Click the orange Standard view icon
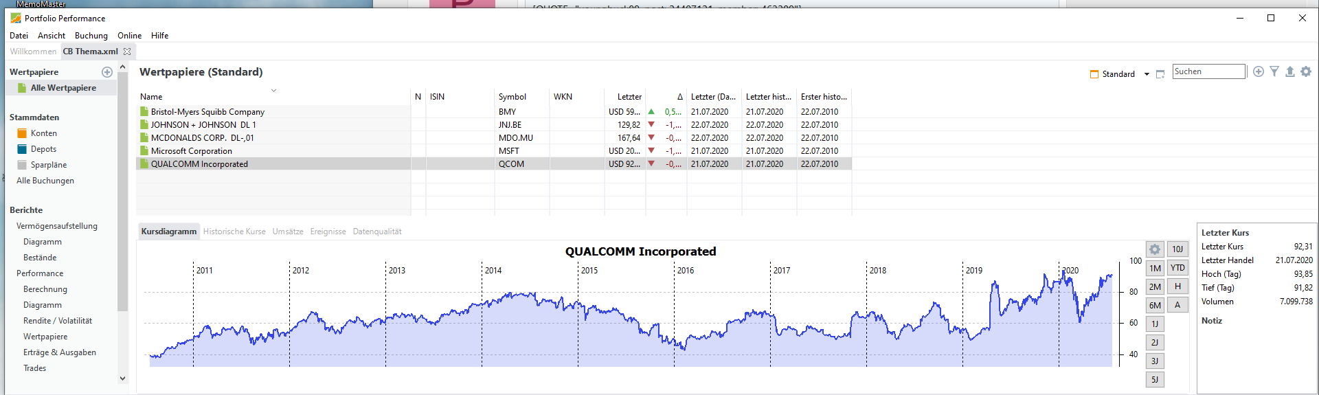Screen dimensions: 1319x395 pyautogui.click(x=1094, y=74)
